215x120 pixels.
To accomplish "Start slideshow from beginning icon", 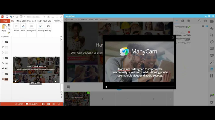I will point(21,17).
